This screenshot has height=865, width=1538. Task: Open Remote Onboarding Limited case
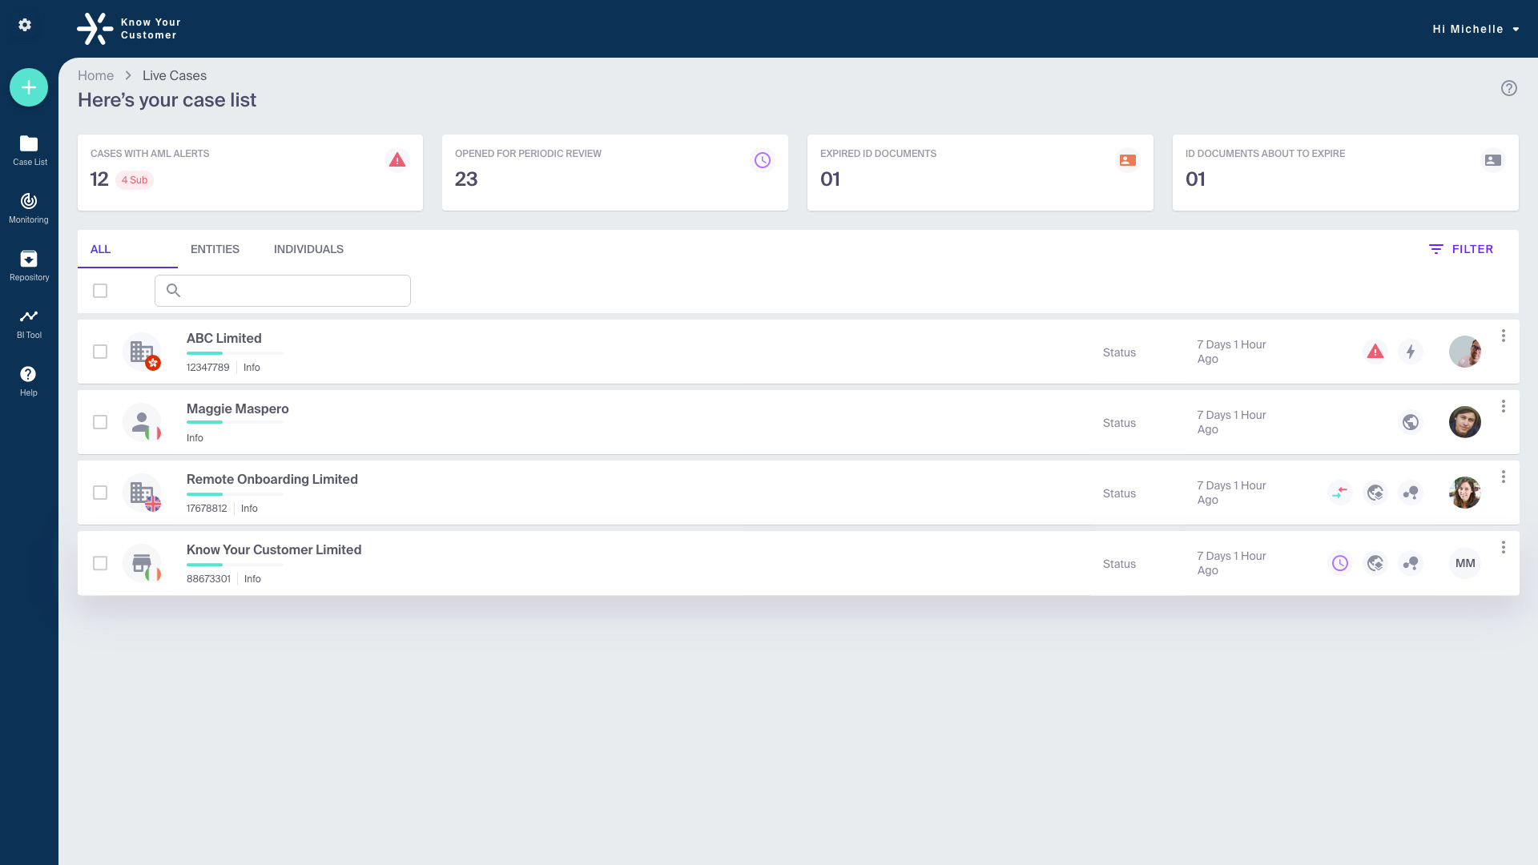[x=272, y=479]
